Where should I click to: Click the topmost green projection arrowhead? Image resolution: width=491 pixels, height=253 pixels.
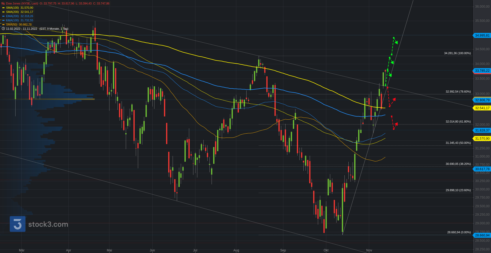click(x=396, y=43)
